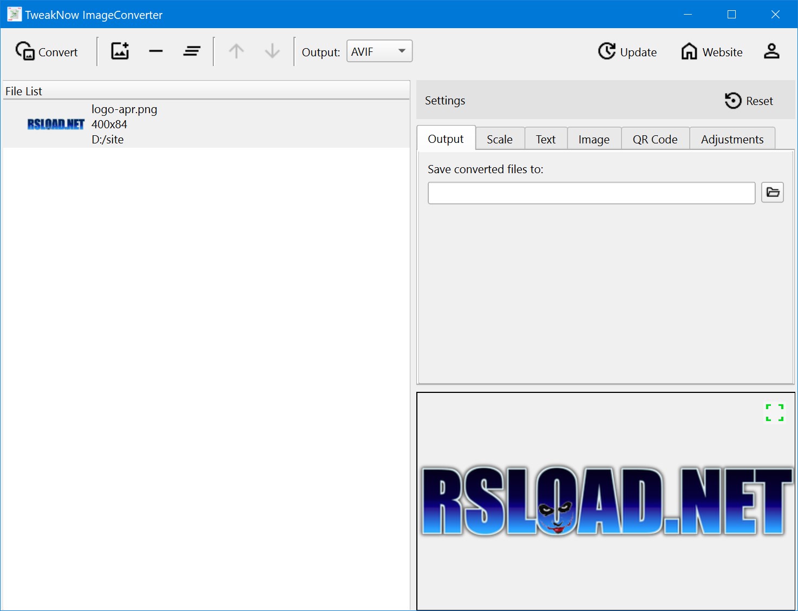This screenshot has width=798, height=611.
Task: Add image files with the plus-picture icon
Action: click(x=120, y=51)
